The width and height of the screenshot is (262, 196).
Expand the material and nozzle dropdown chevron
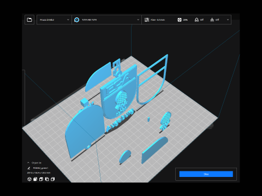[x=138, y=20]
